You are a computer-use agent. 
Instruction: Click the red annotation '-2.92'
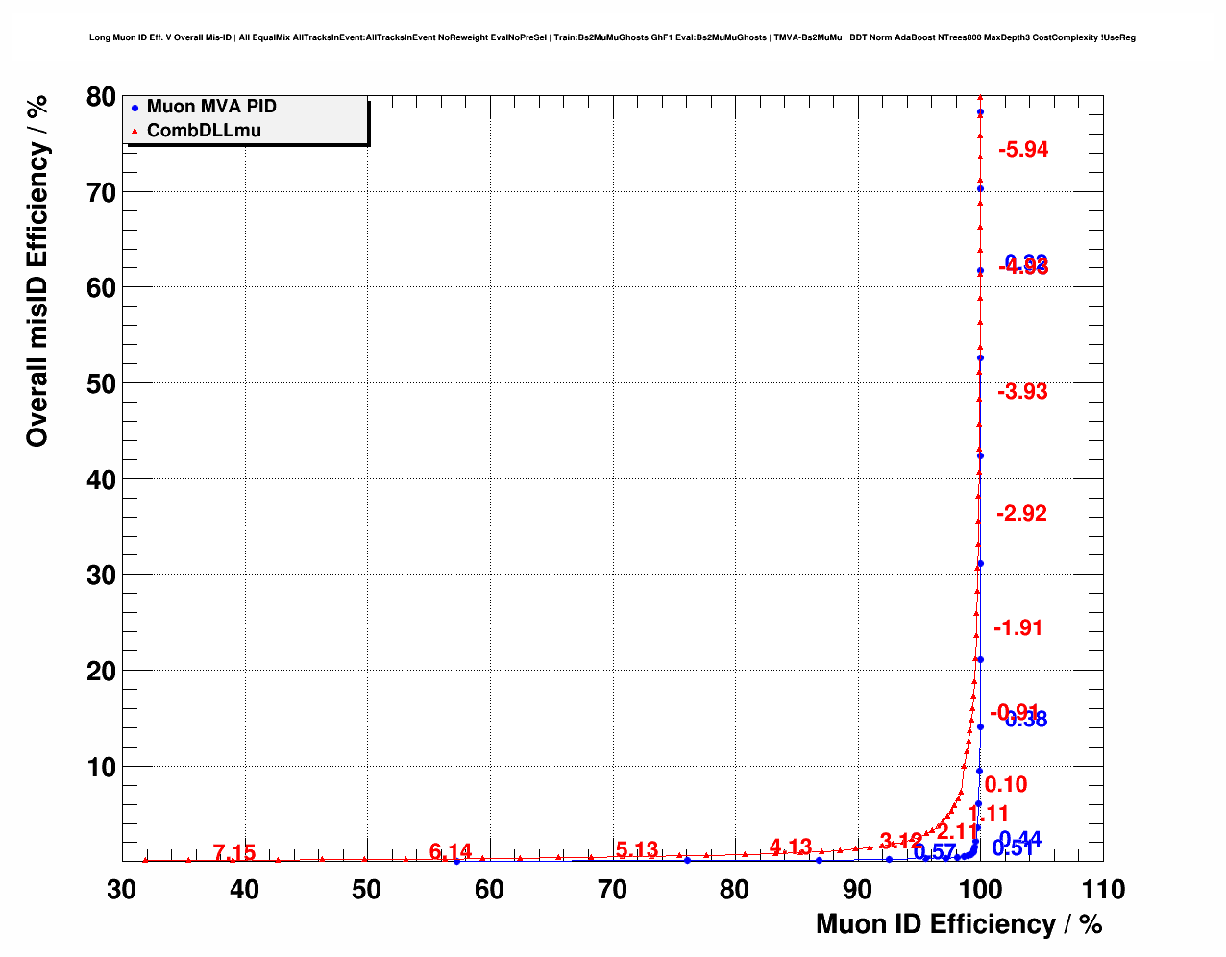coord(1021,513)
